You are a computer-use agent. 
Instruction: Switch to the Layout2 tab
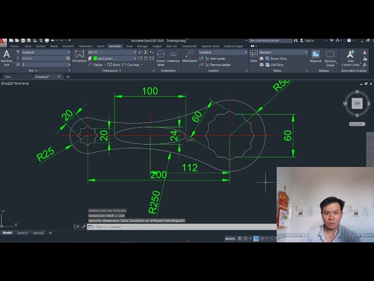pyautogui.click(x=38, y=233)
